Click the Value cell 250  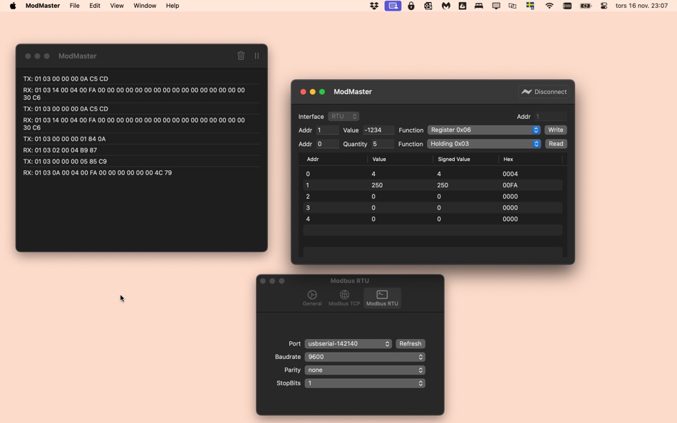click(x=377, y=185)
